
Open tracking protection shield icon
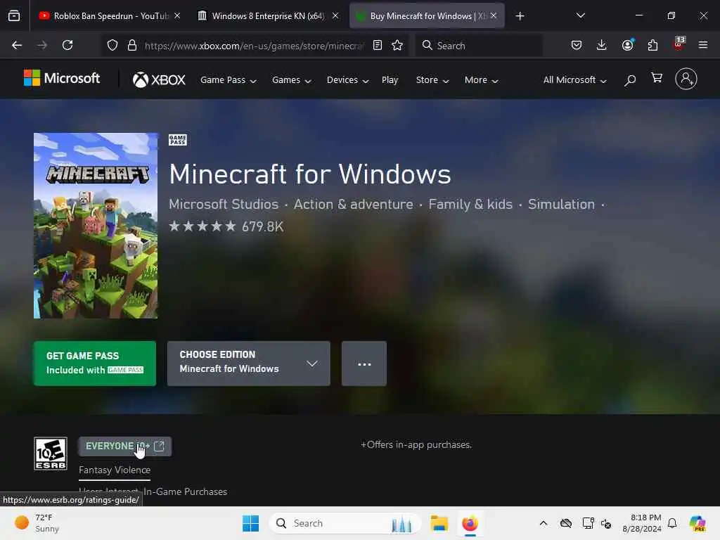(112, 45)
